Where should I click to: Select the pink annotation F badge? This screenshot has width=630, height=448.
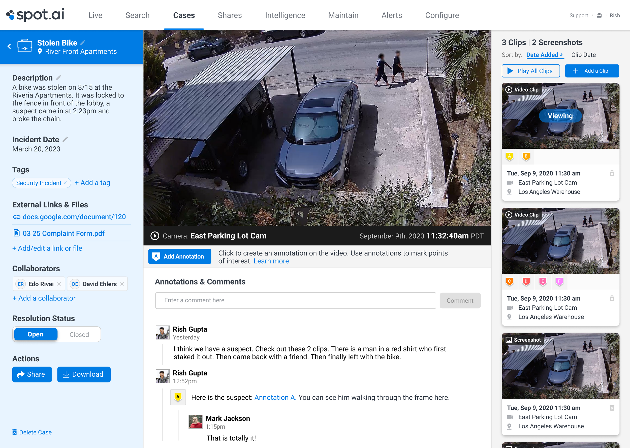[559, 281]
